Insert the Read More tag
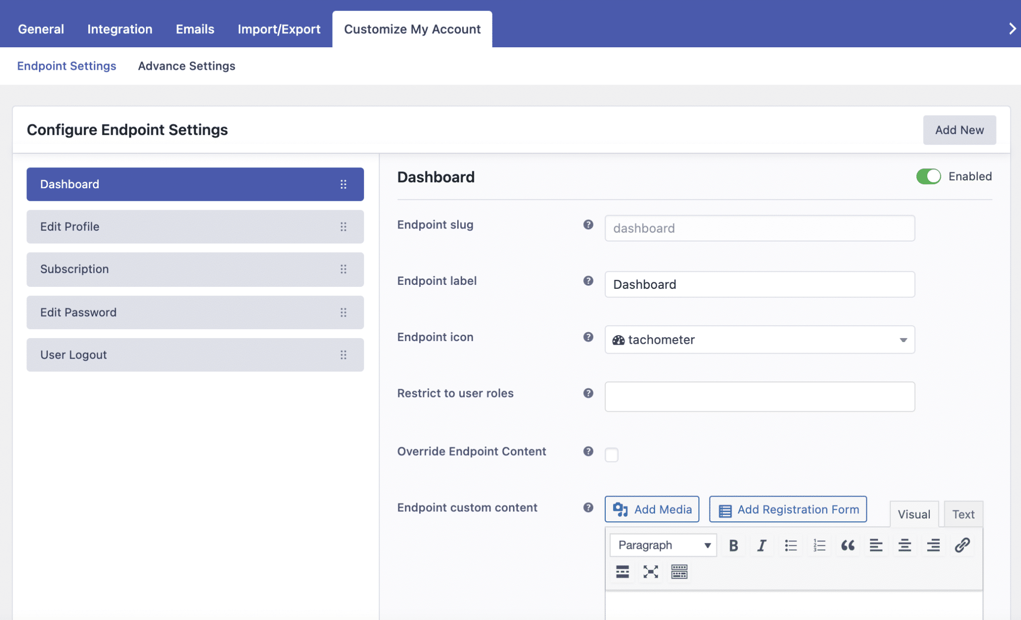This screenshot has width=1021, height=620. tap(622, 572)
